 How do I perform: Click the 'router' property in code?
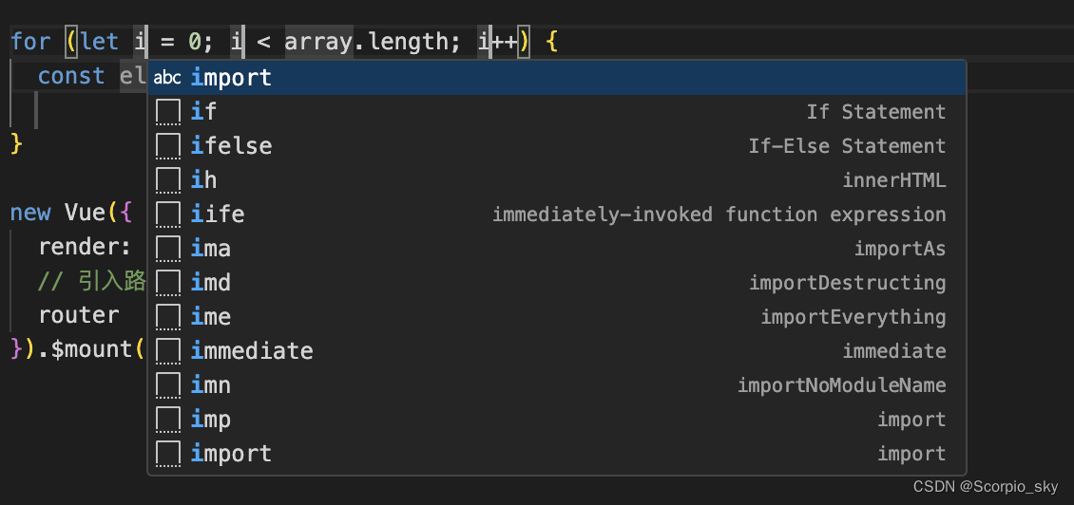coord(79,315)
